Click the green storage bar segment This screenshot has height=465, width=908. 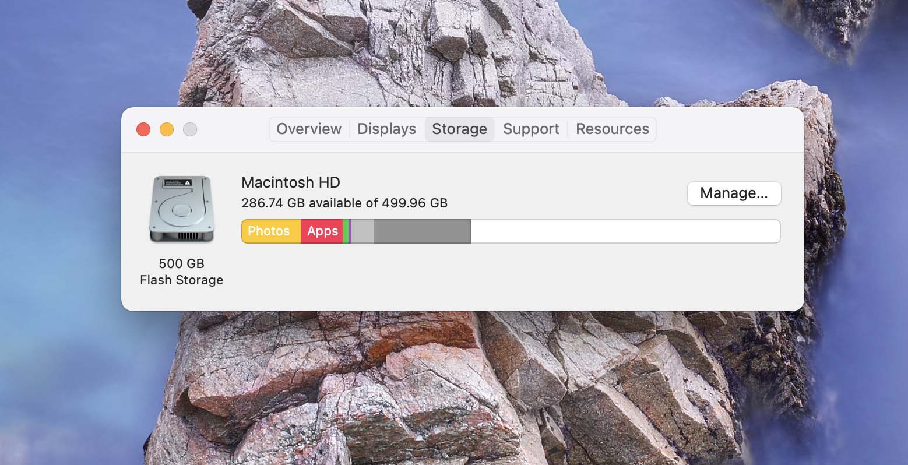tap(346, 231)
